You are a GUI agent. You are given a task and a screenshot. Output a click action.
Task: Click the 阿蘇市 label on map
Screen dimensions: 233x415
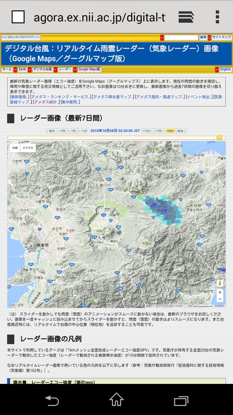click(114, 215)
